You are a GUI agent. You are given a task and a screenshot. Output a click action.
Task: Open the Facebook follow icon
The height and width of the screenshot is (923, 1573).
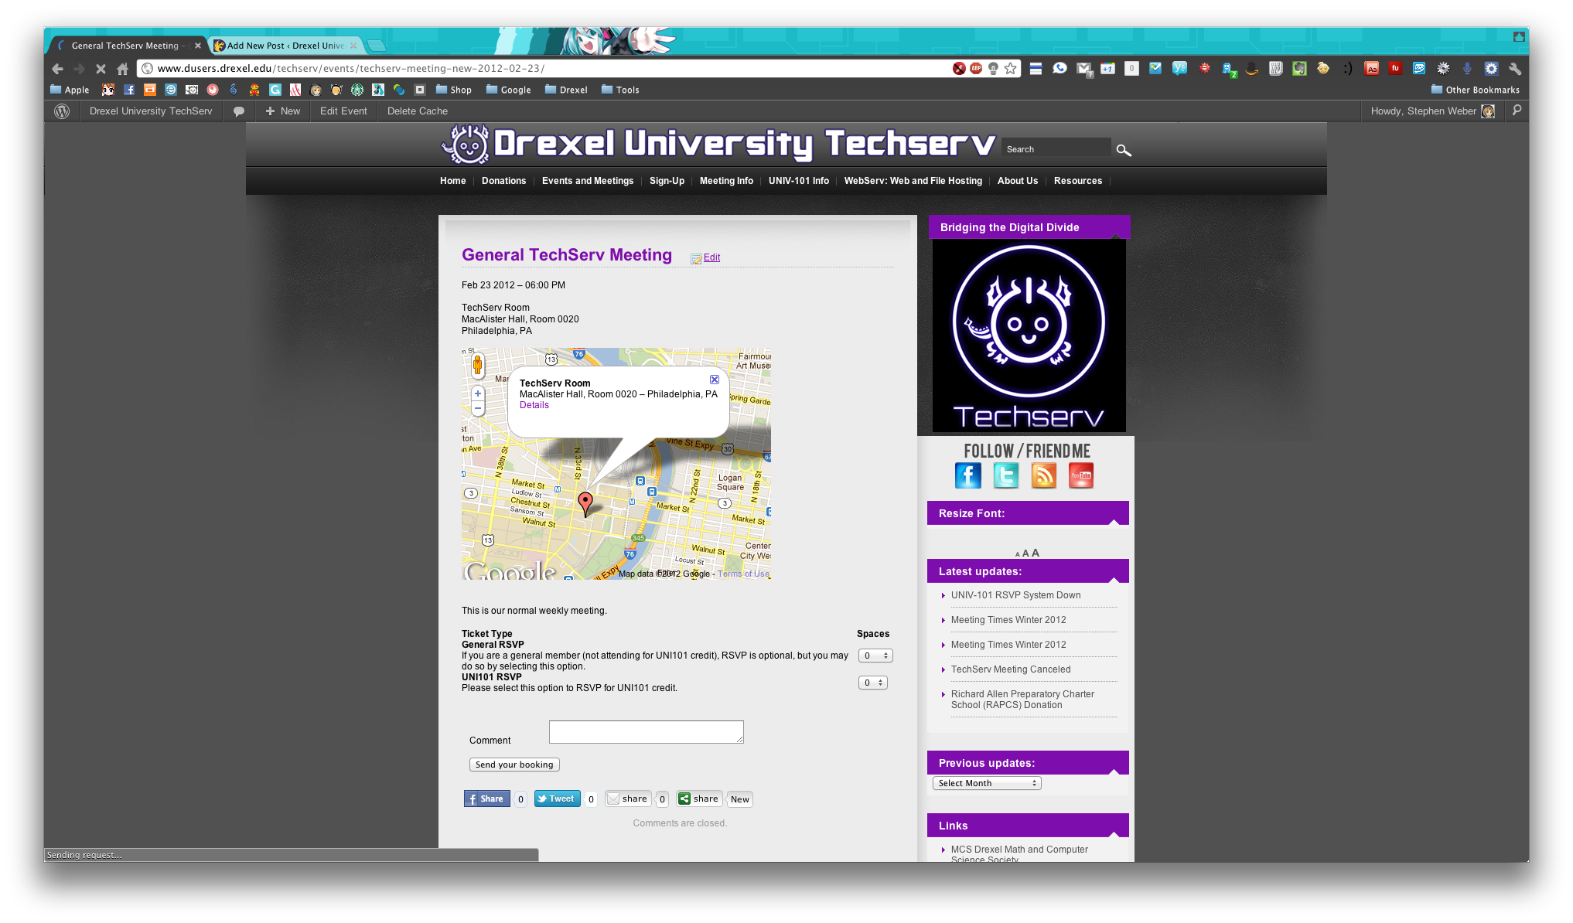coord(967,475)
